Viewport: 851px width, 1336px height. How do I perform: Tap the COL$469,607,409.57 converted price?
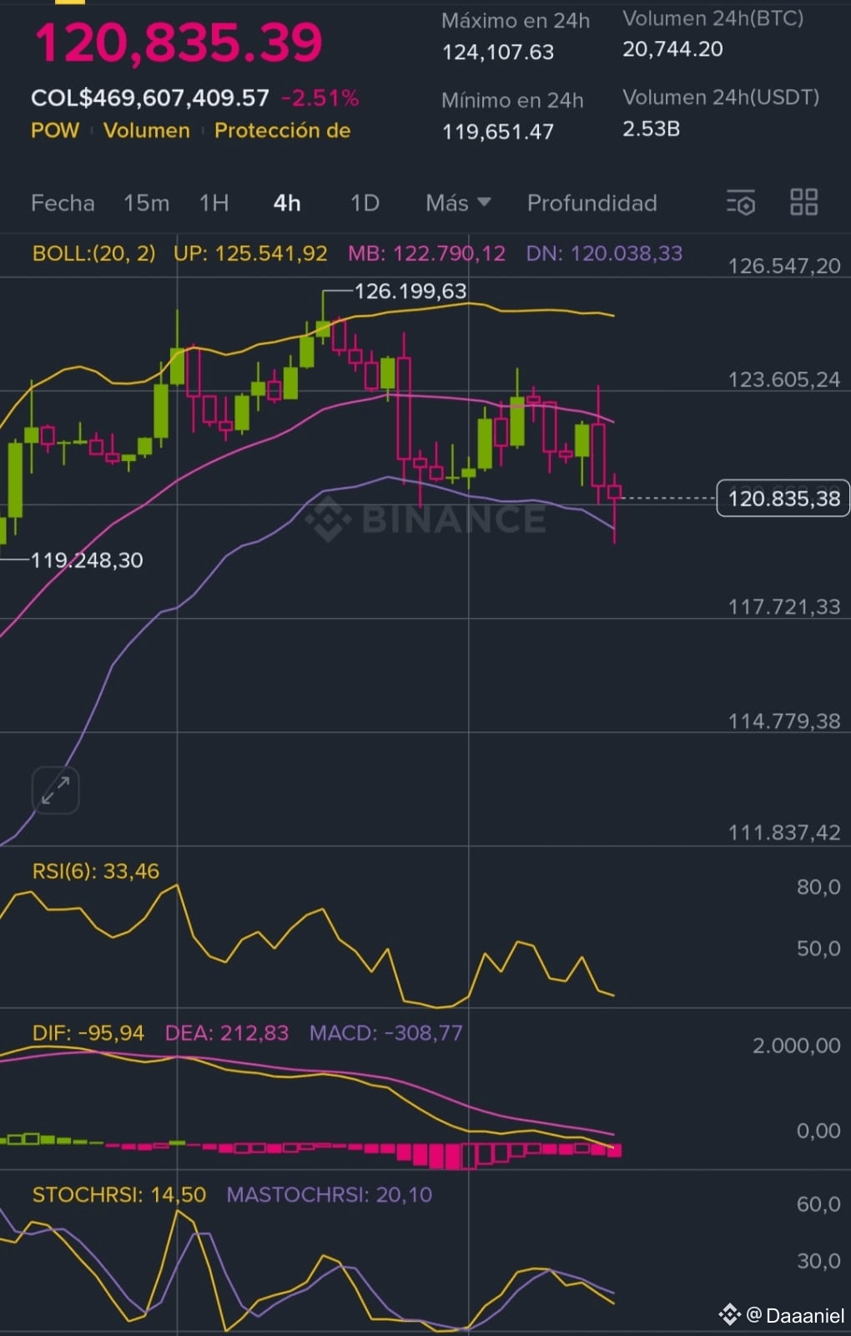150,98
